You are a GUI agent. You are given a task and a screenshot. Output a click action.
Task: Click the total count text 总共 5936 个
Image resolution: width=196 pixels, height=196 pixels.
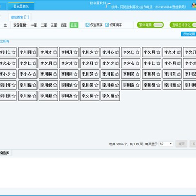119,144
